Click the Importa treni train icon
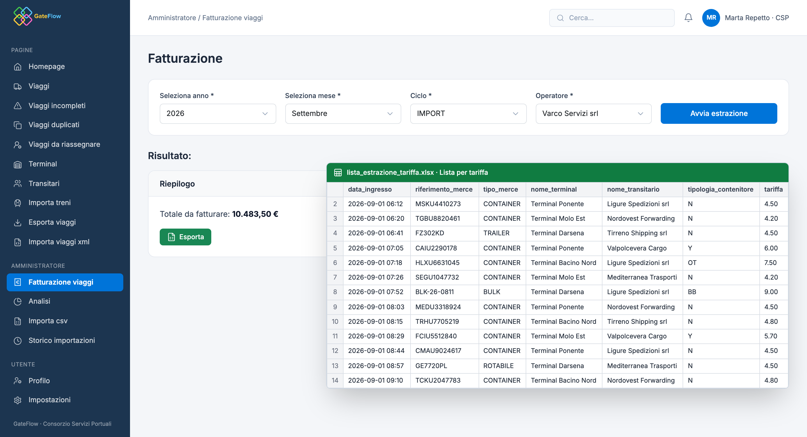 coord(18,203)
